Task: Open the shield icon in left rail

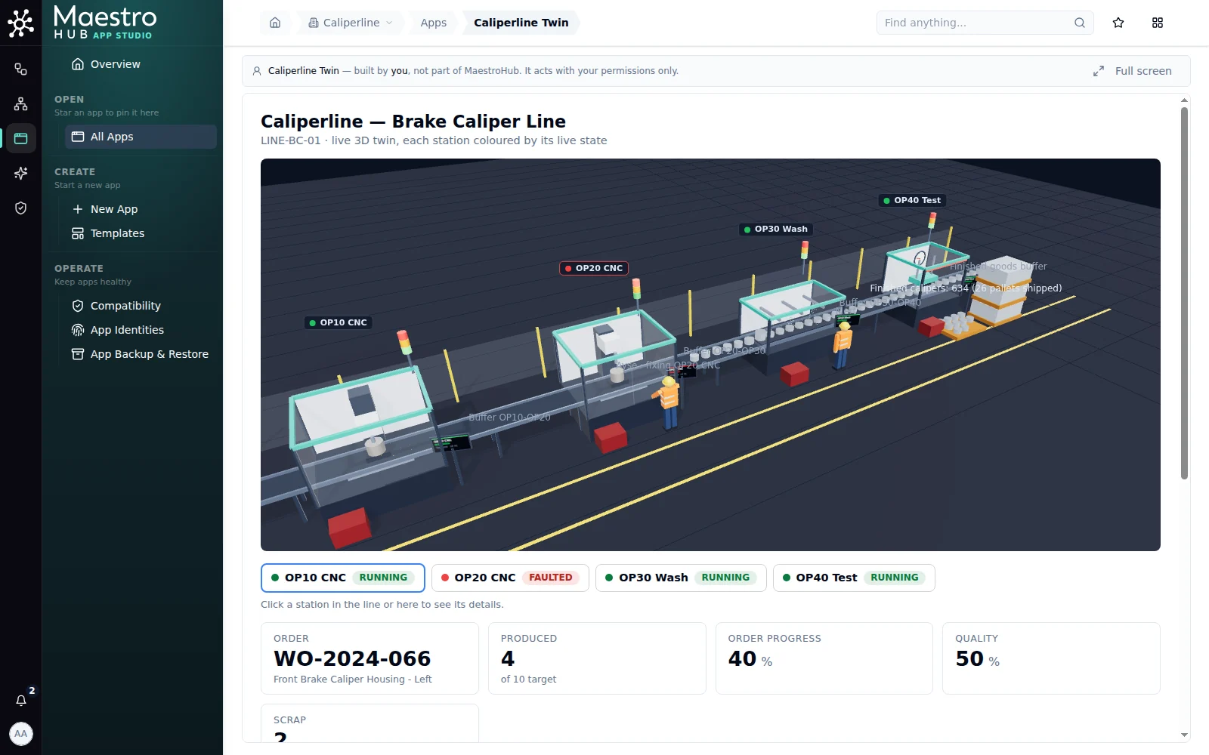Action: tap(21, 208)
